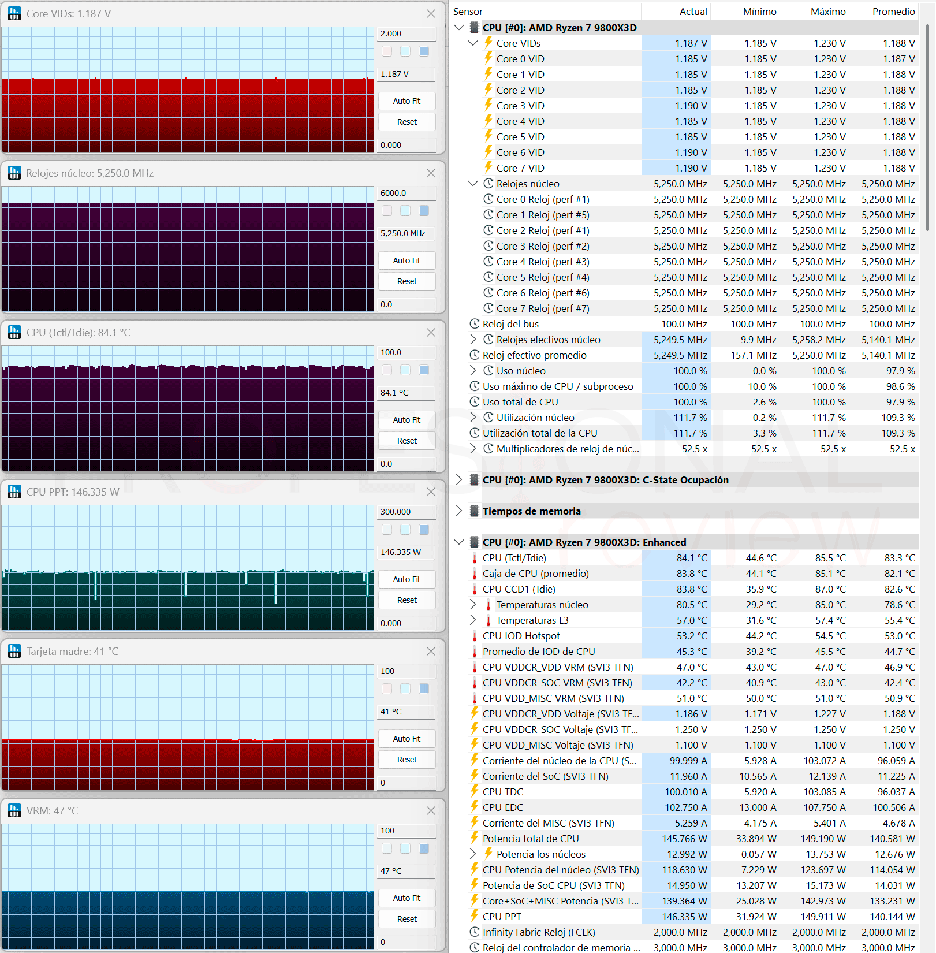Click the clock icon of Reloj del bus
Image resolution: width=936 pixels, height=953 pixels.
pos(475,323)
